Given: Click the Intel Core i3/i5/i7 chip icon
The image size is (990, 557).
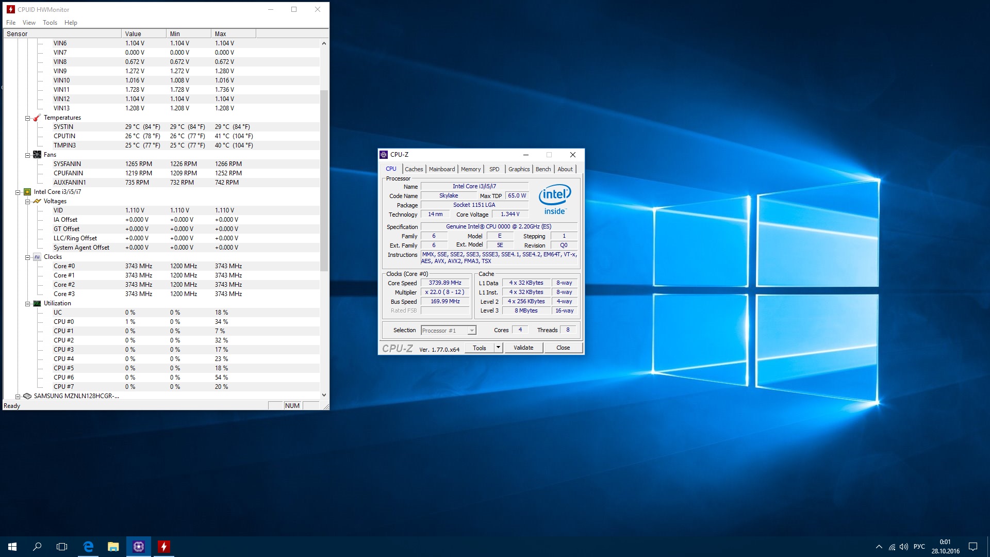Looking at the screenshot, I should click(27, 192).
